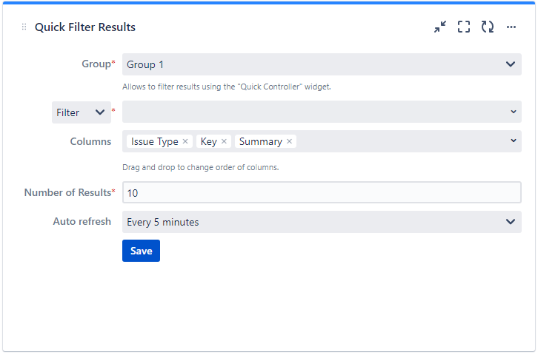Click the Quick Filter Results title
The width and height of the screenshot is (538, 355).
(x=85, y=27)
